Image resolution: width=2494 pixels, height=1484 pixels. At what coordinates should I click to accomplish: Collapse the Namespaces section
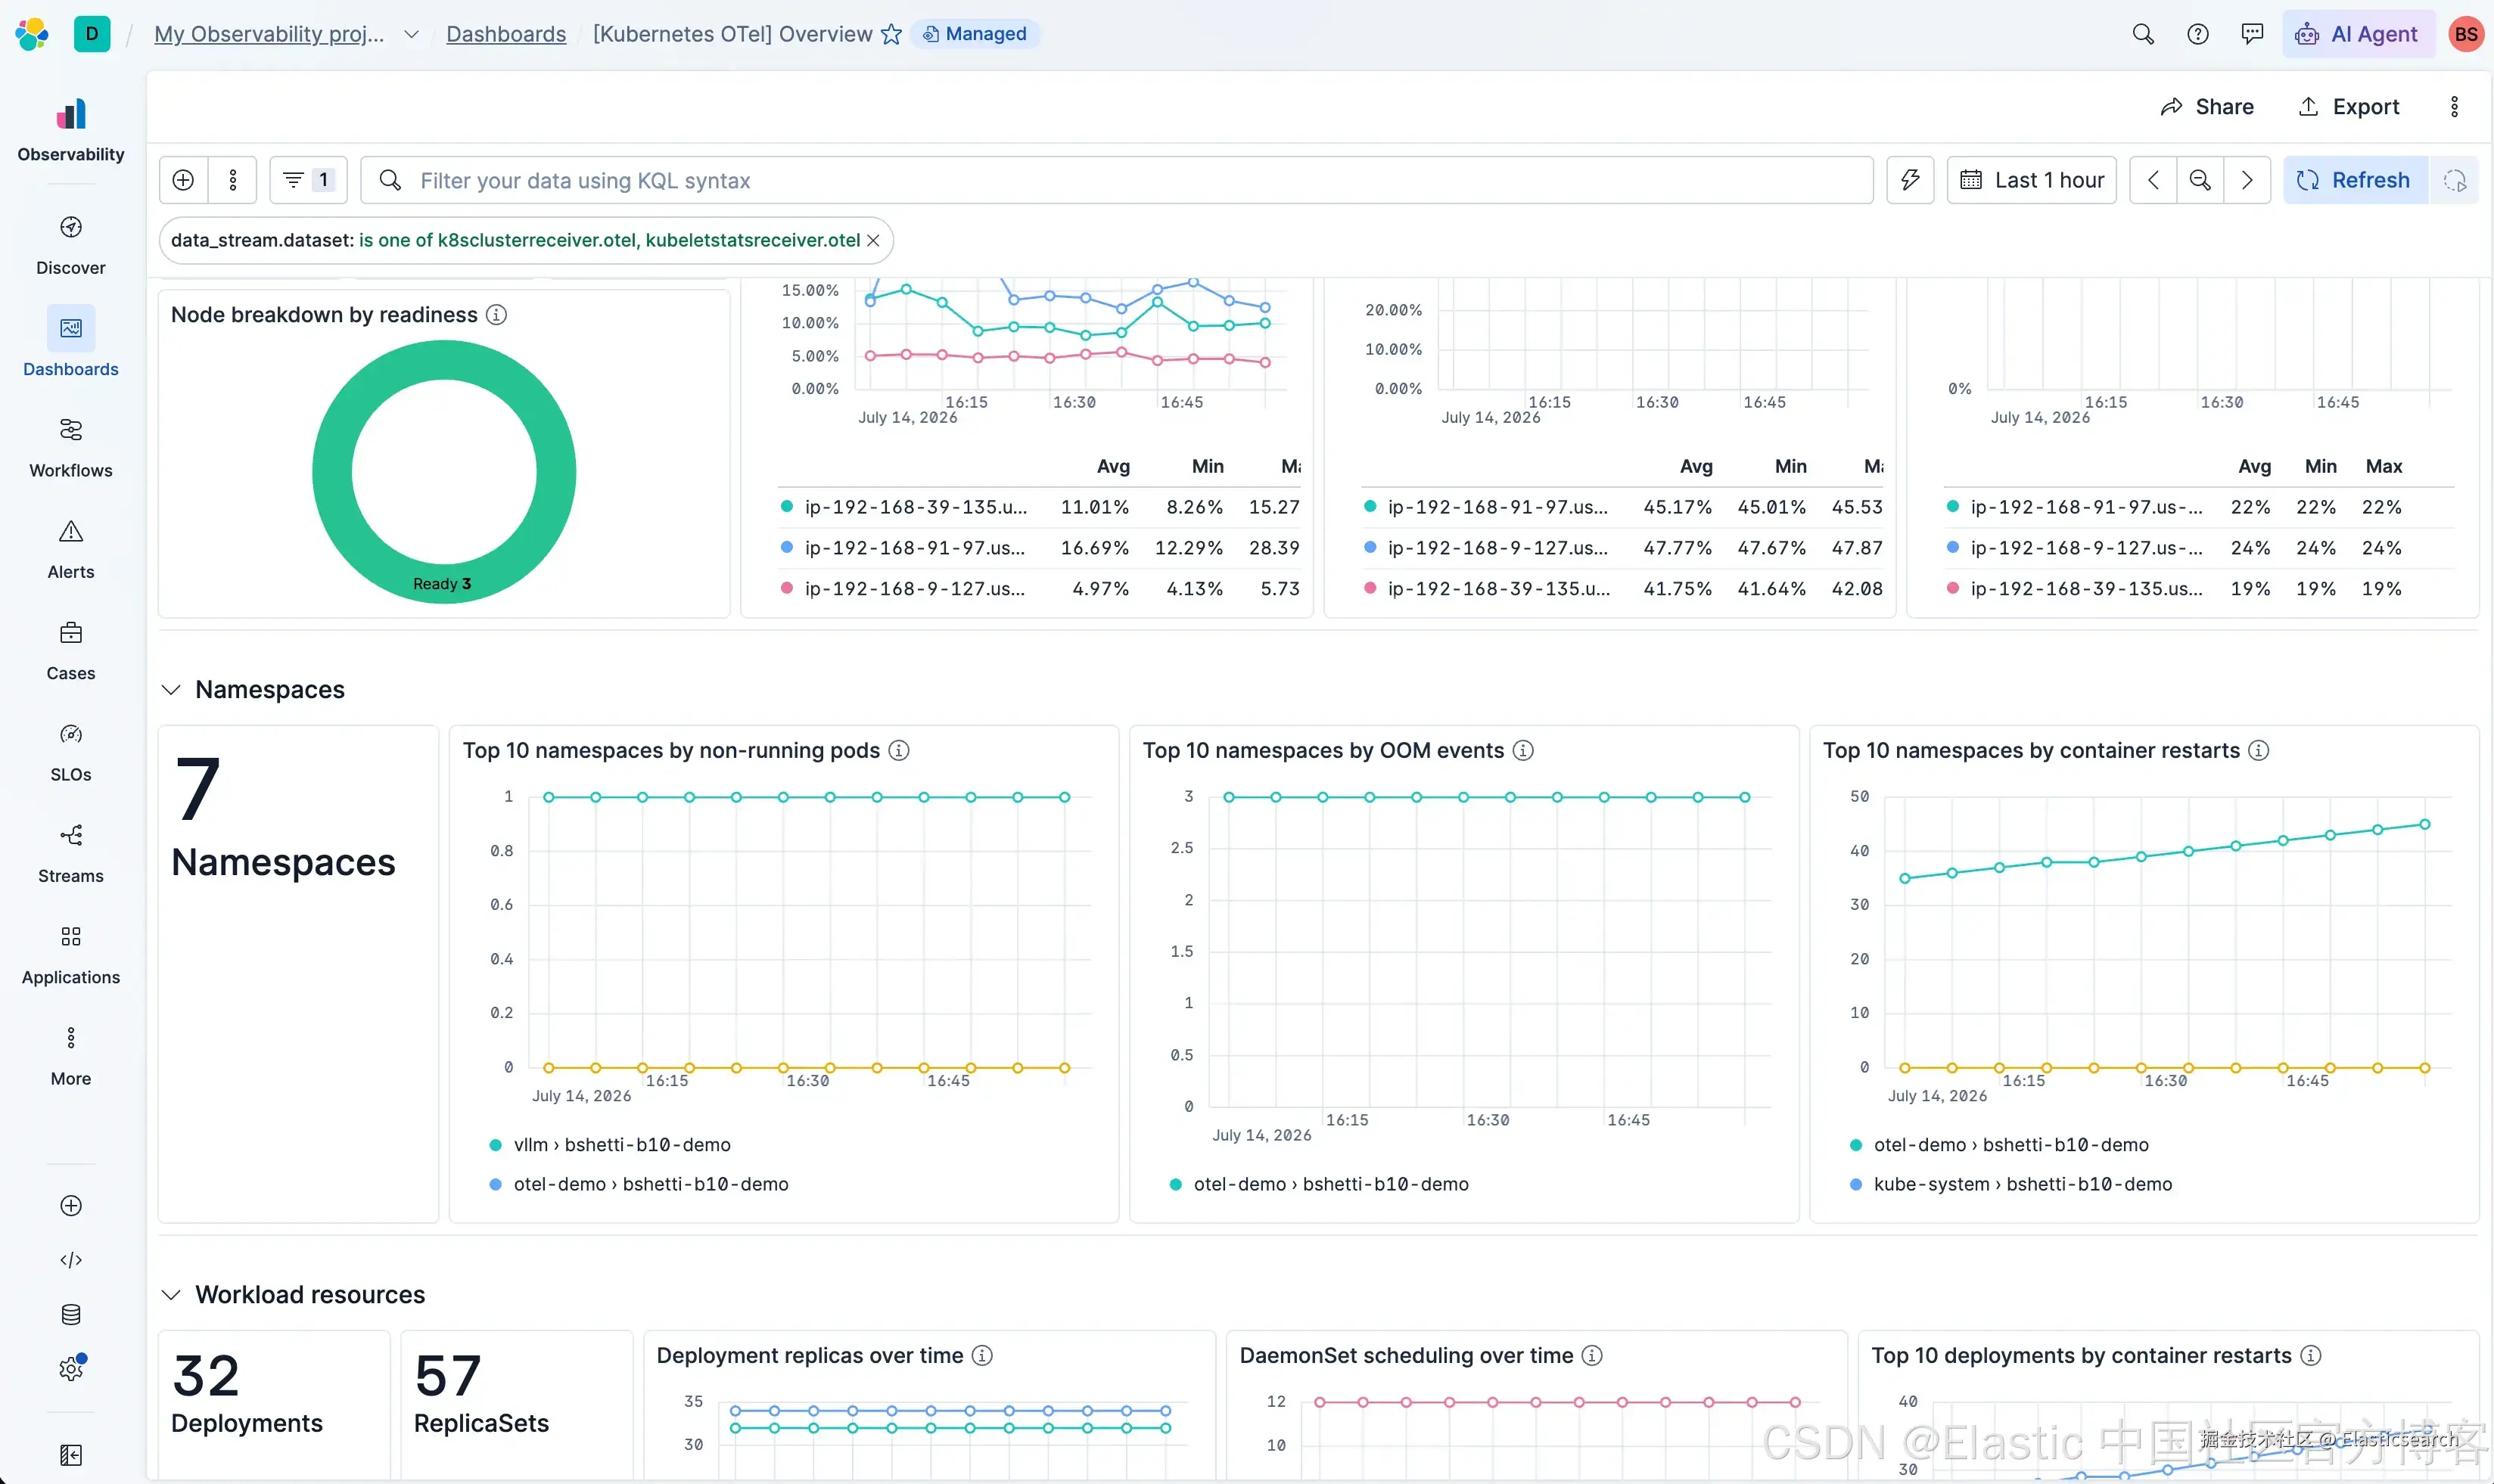click(x=171, y=689)
